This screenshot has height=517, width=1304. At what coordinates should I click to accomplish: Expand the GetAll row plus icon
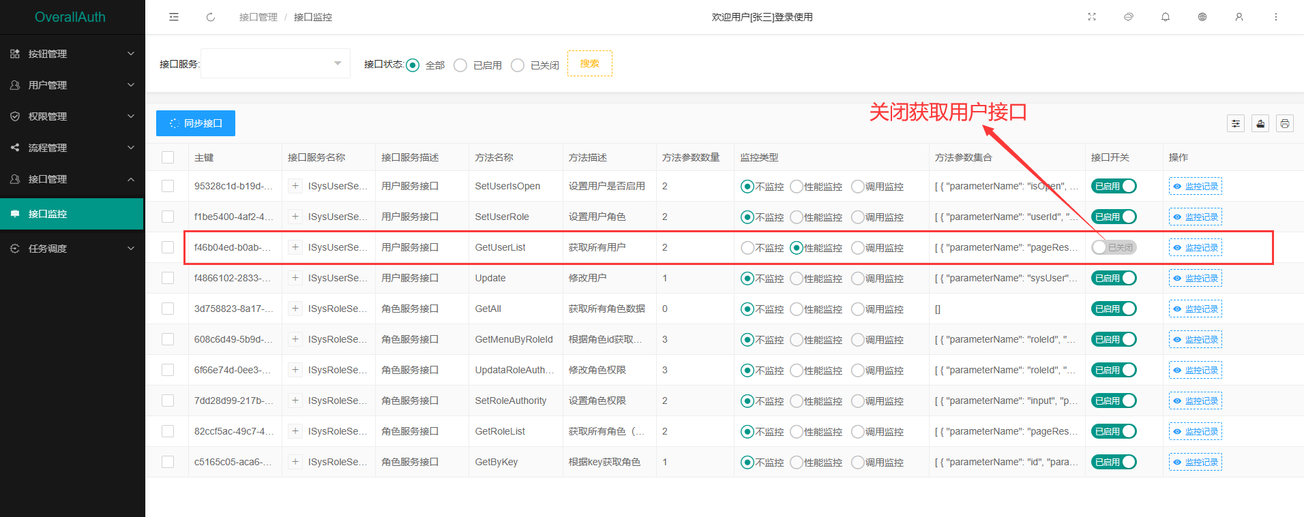[x=295, y=309]
